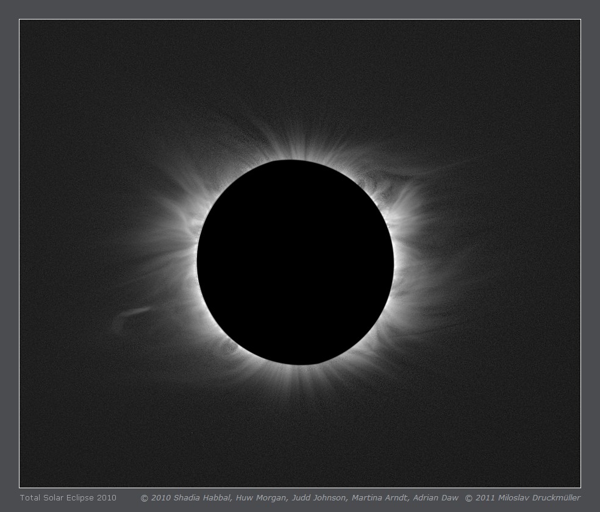The width and height of the screenshot is (600, 512).
Task: Click the "© 2011 Miloslav Druckmüller" copyright text
Action: coord(523,498)
